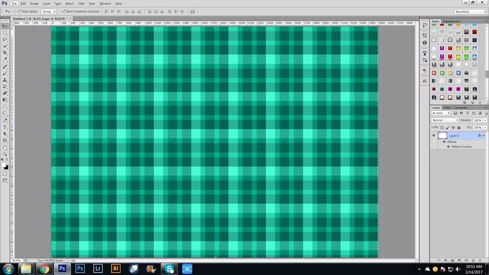The image size is (489, 275).
Task: Toggle Pattern Overlay effect visibility
Action: (449, 147)
